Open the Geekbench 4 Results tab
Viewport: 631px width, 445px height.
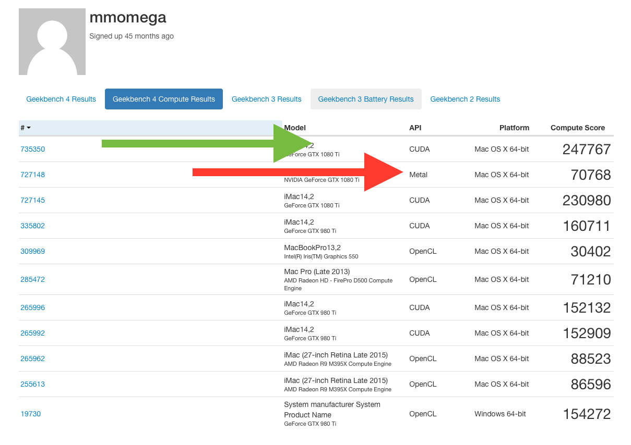coord(61,99)
